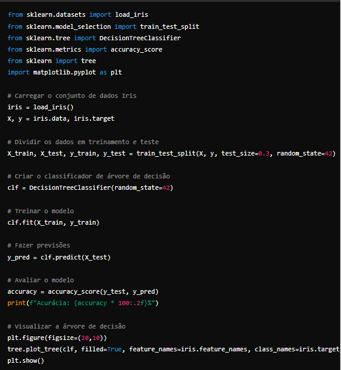
Task: Click accuracy_score in the metrics import
Action: (137, 49)
